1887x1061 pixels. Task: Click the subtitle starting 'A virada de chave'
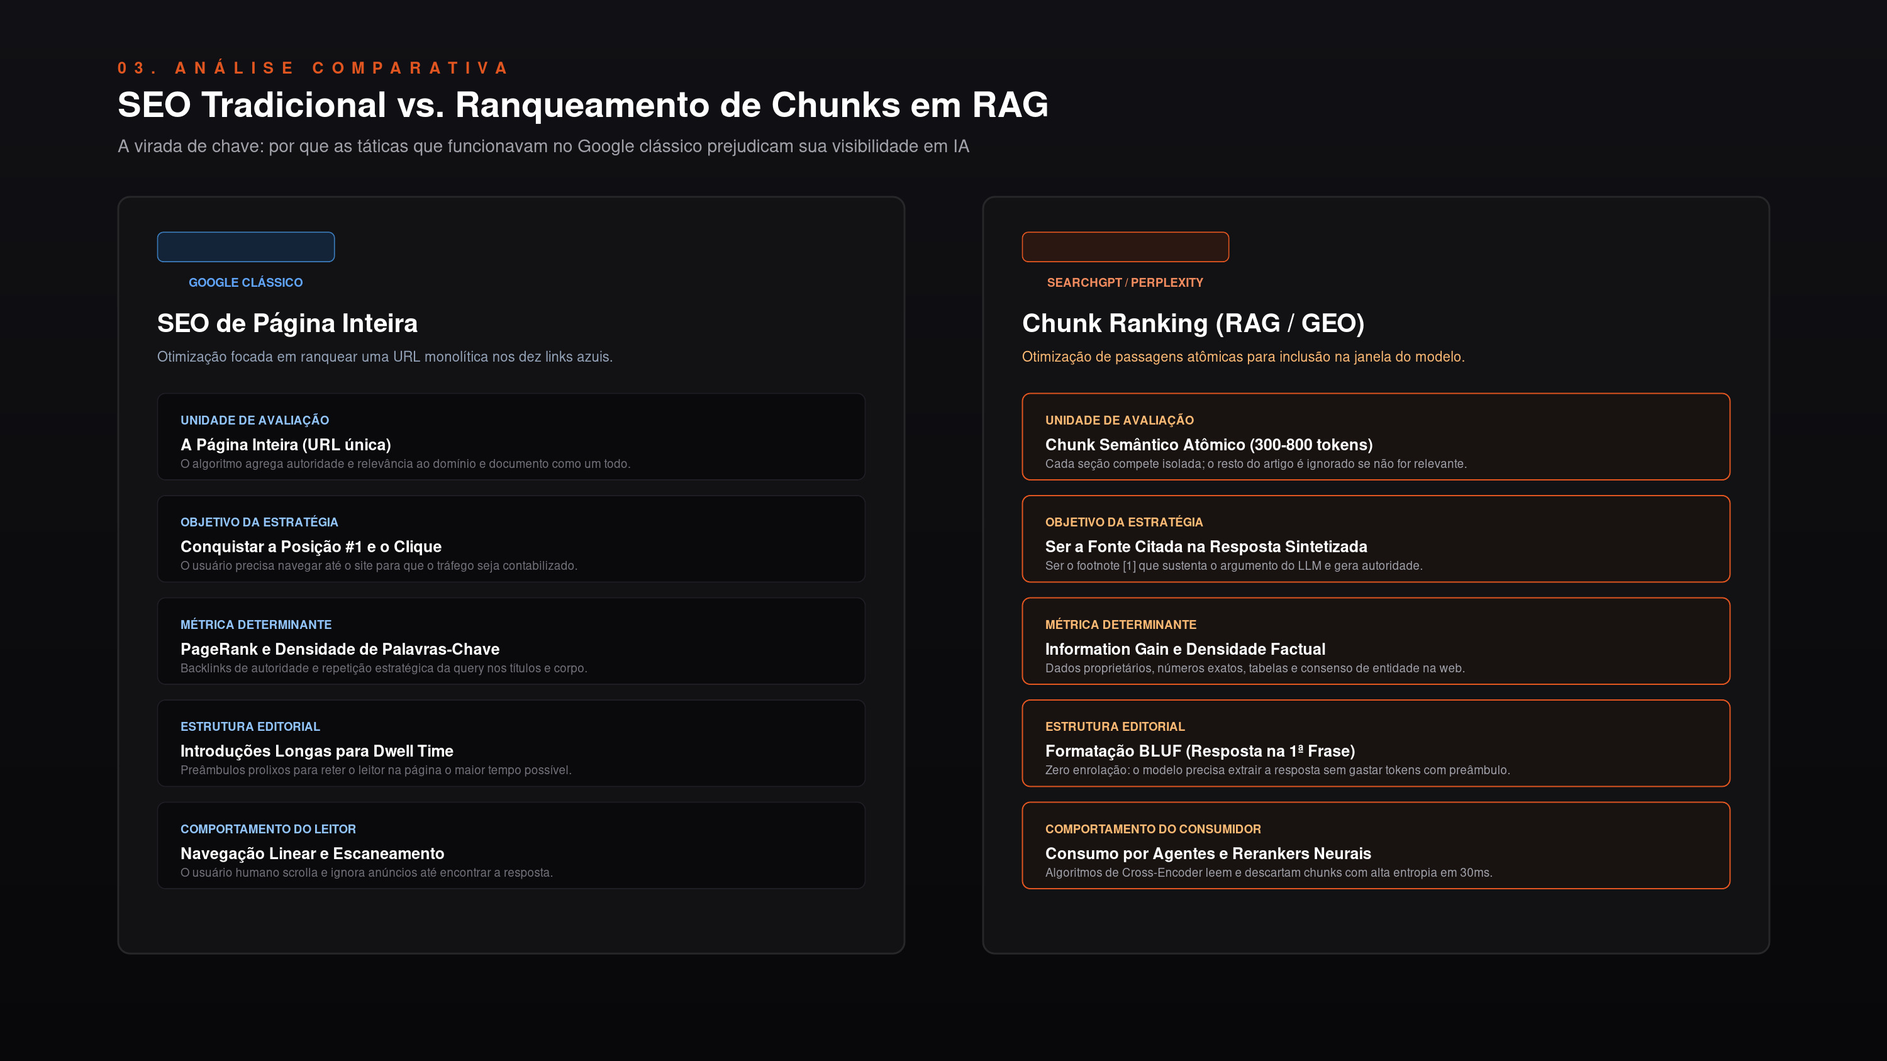point(543,147)
